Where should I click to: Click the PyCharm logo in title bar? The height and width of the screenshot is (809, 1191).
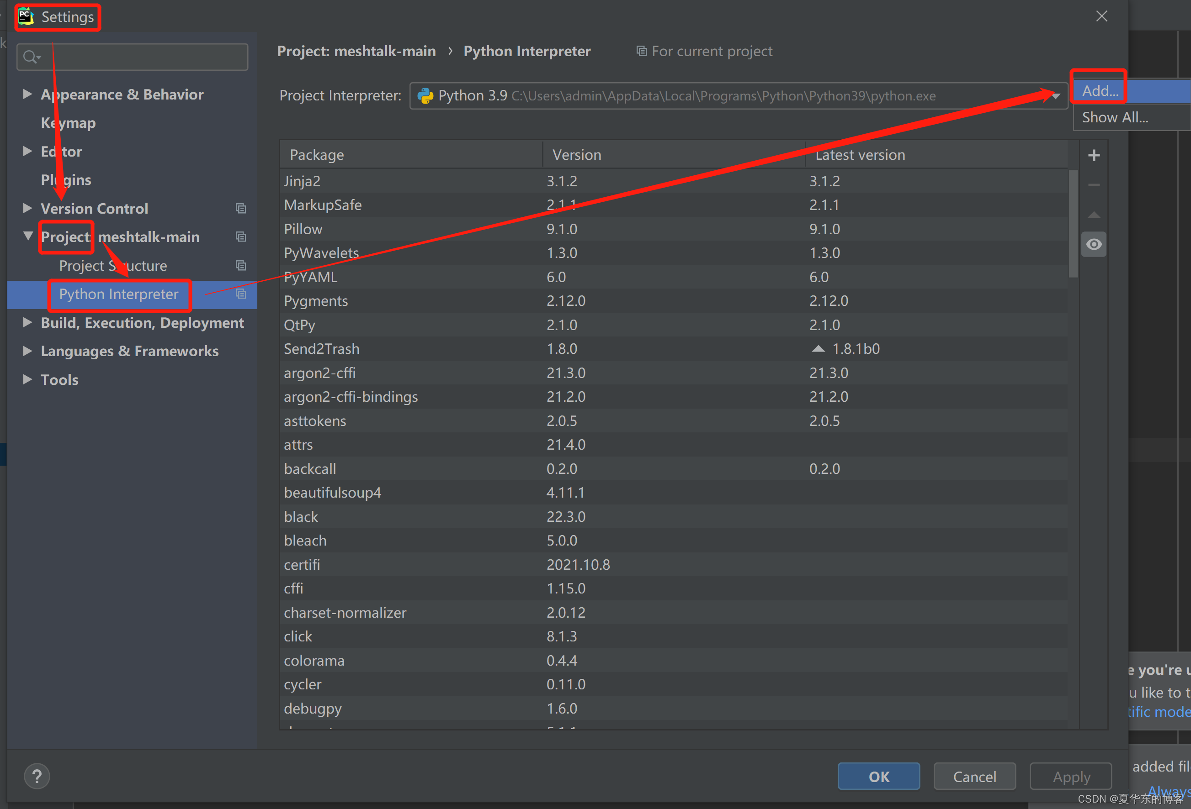click(26, 16)
